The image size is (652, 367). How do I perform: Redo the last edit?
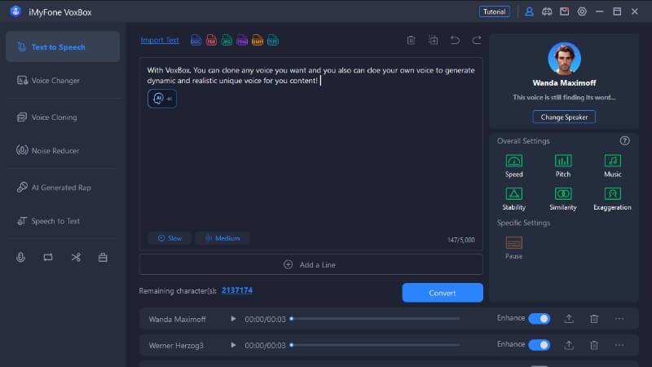pos(477,40)
